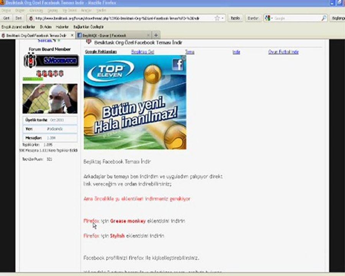Click the second 'Firefox' link, before Stylish
The image size is (345, 276).
91,236
